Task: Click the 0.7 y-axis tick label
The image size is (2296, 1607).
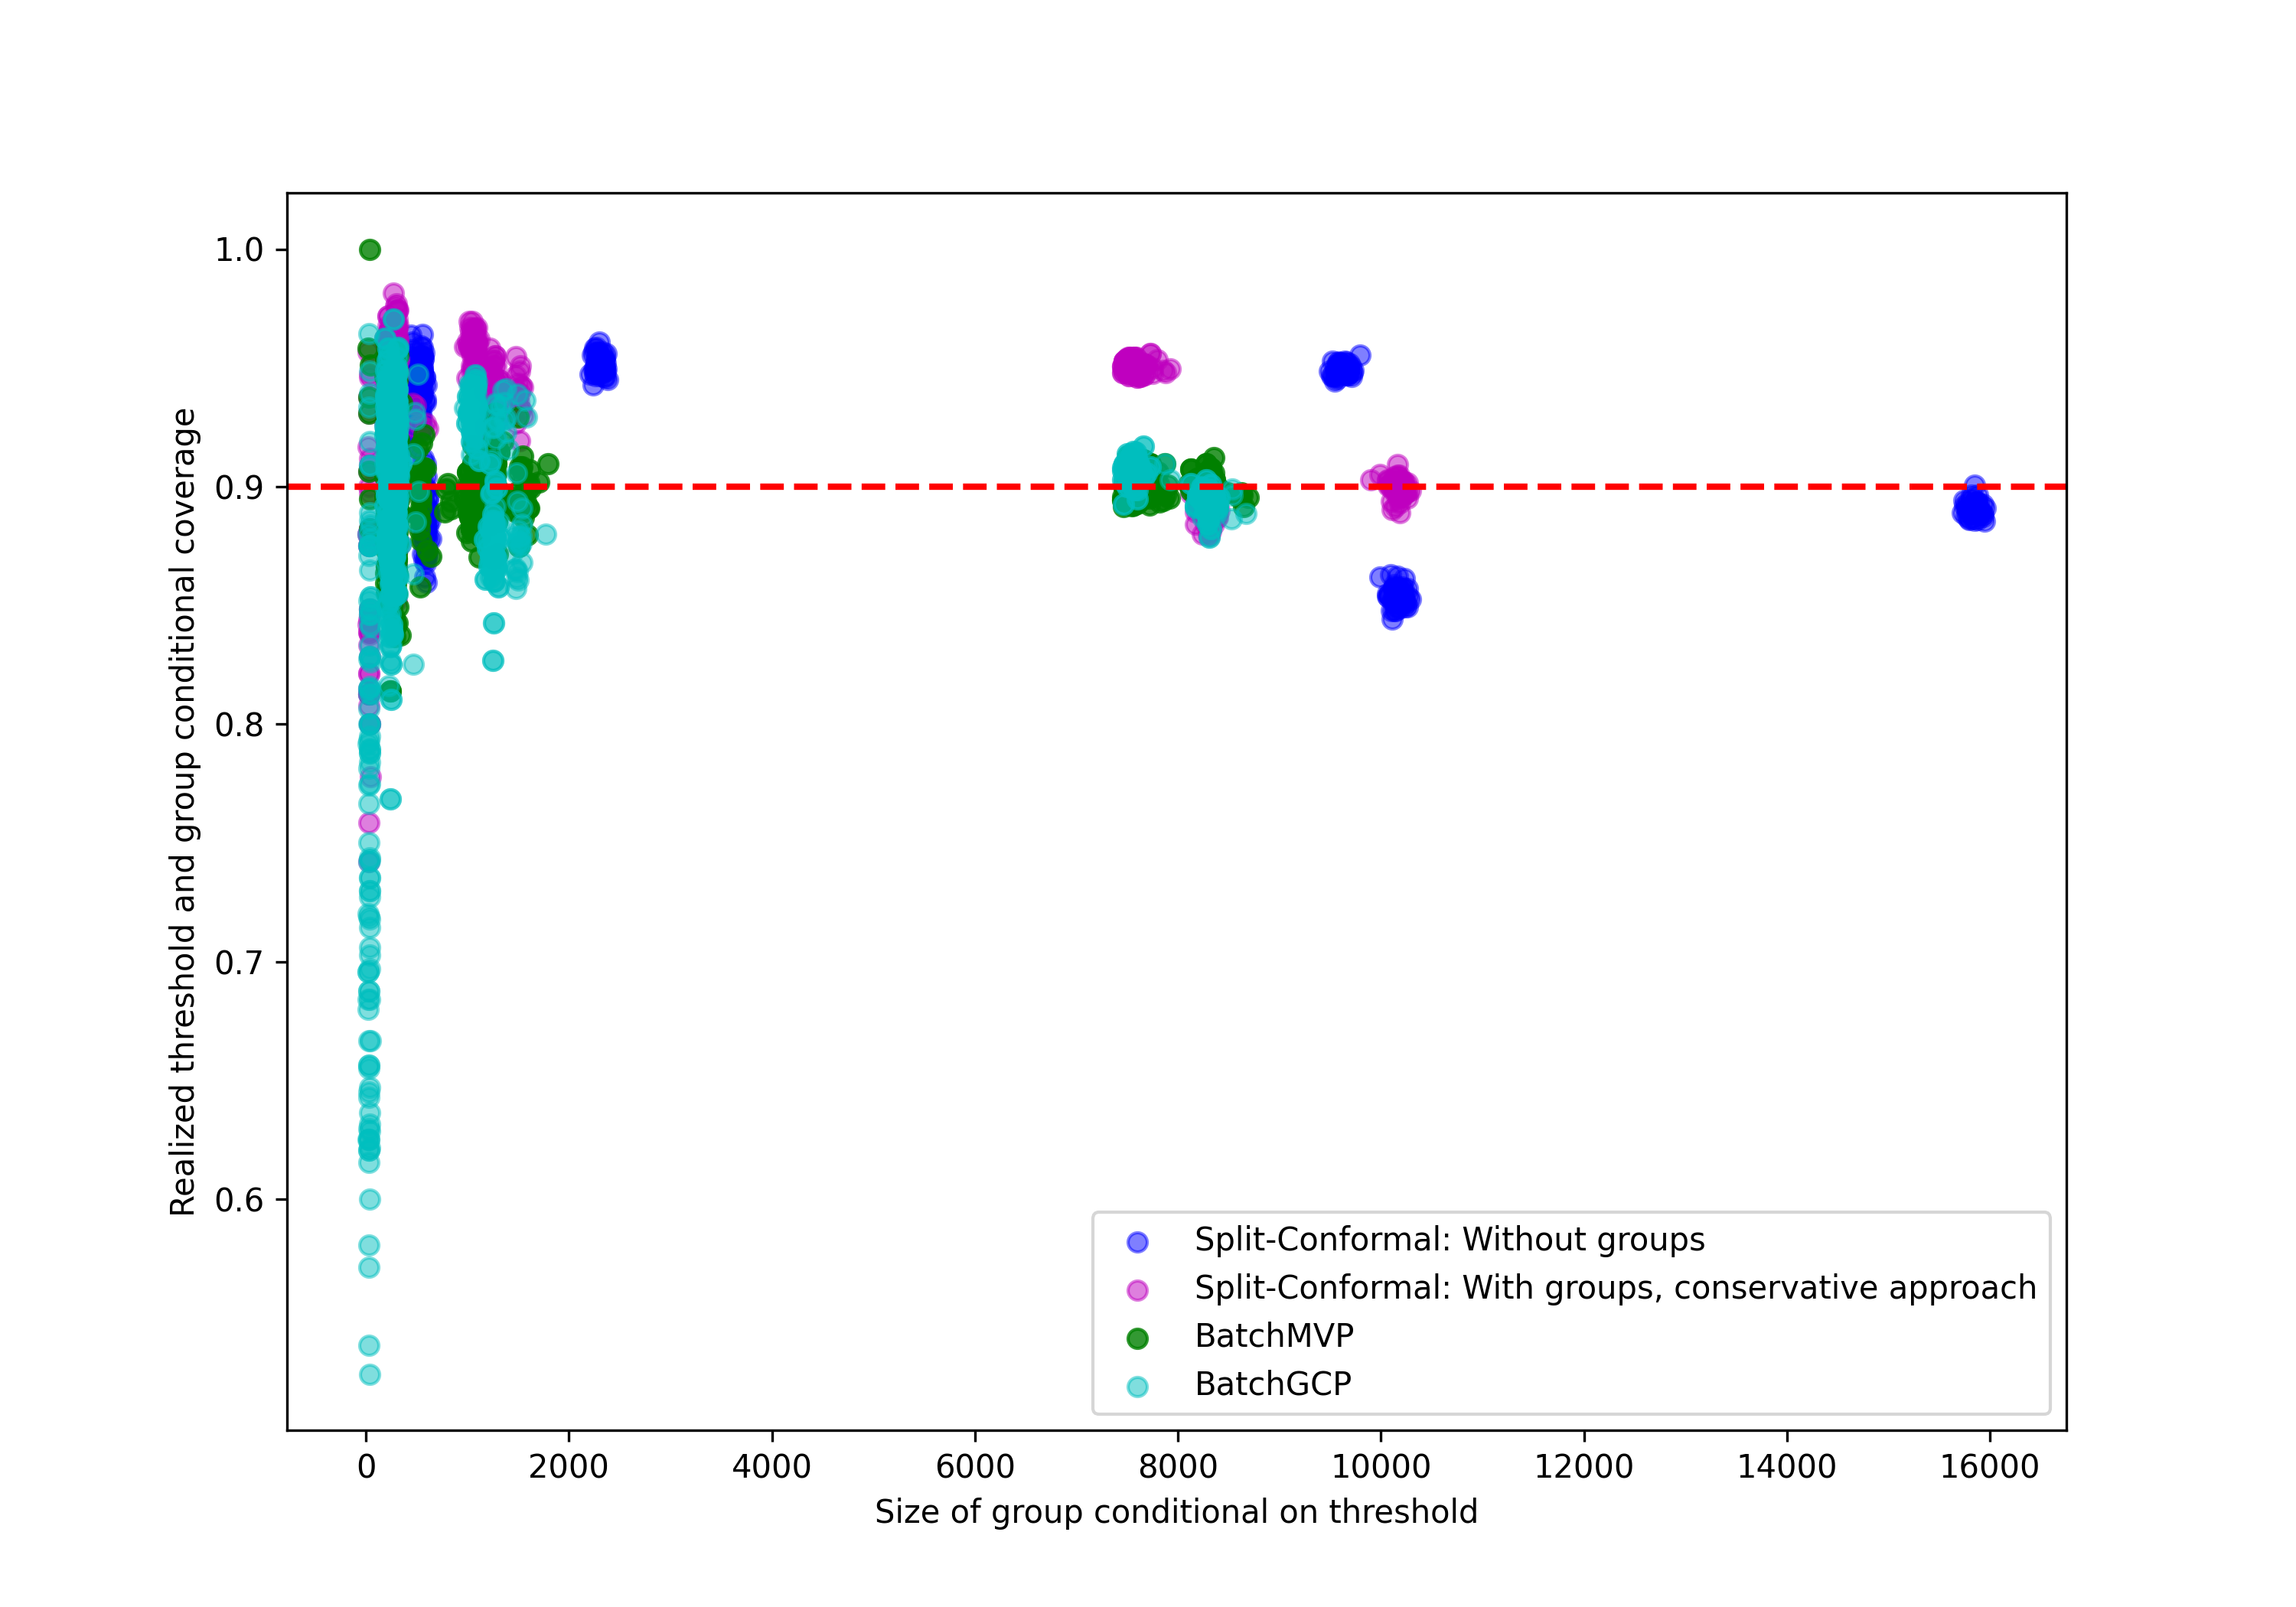Action: coord(239,963)
